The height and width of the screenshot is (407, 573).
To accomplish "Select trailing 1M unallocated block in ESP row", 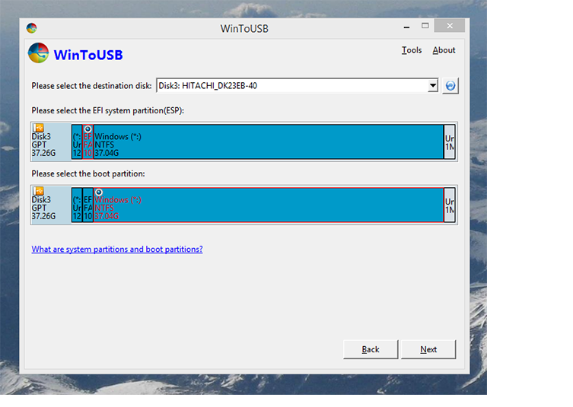I will point(450,141).
